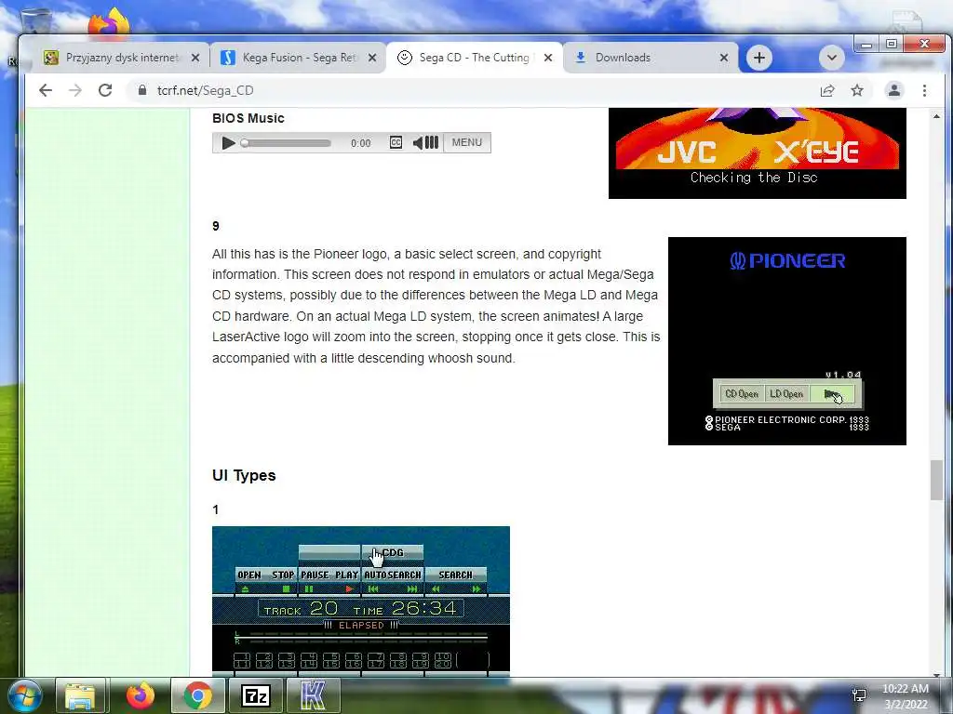Click the Firefox desktop icon

110,21
